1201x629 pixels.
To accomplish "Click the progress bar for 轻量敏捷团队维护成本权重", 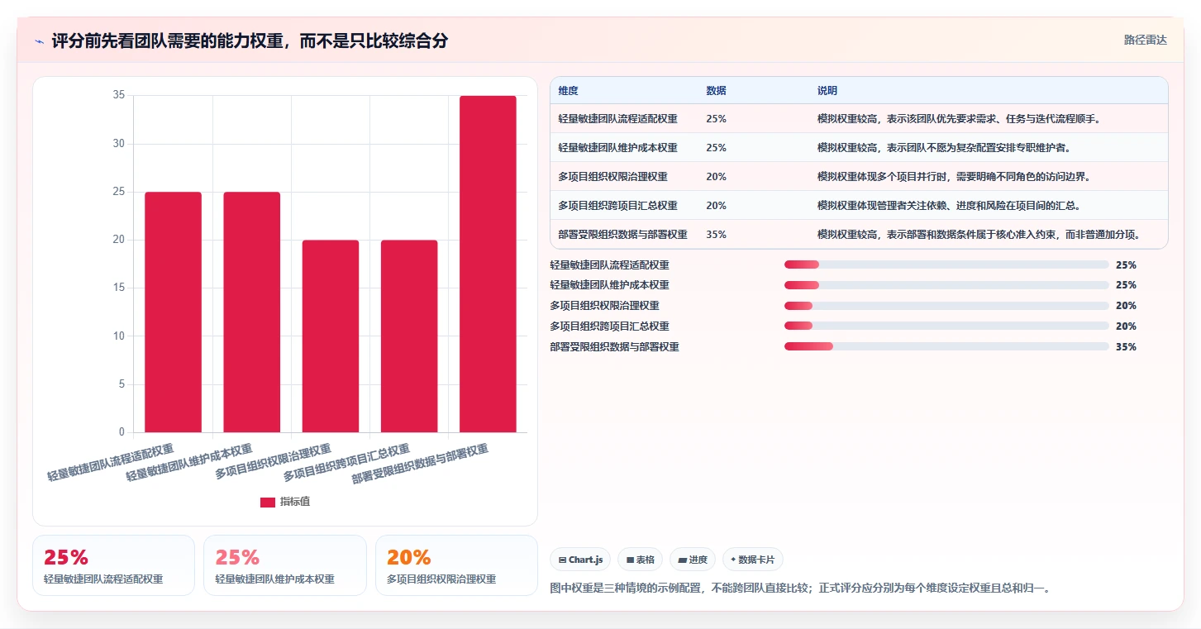I will 946,285.
